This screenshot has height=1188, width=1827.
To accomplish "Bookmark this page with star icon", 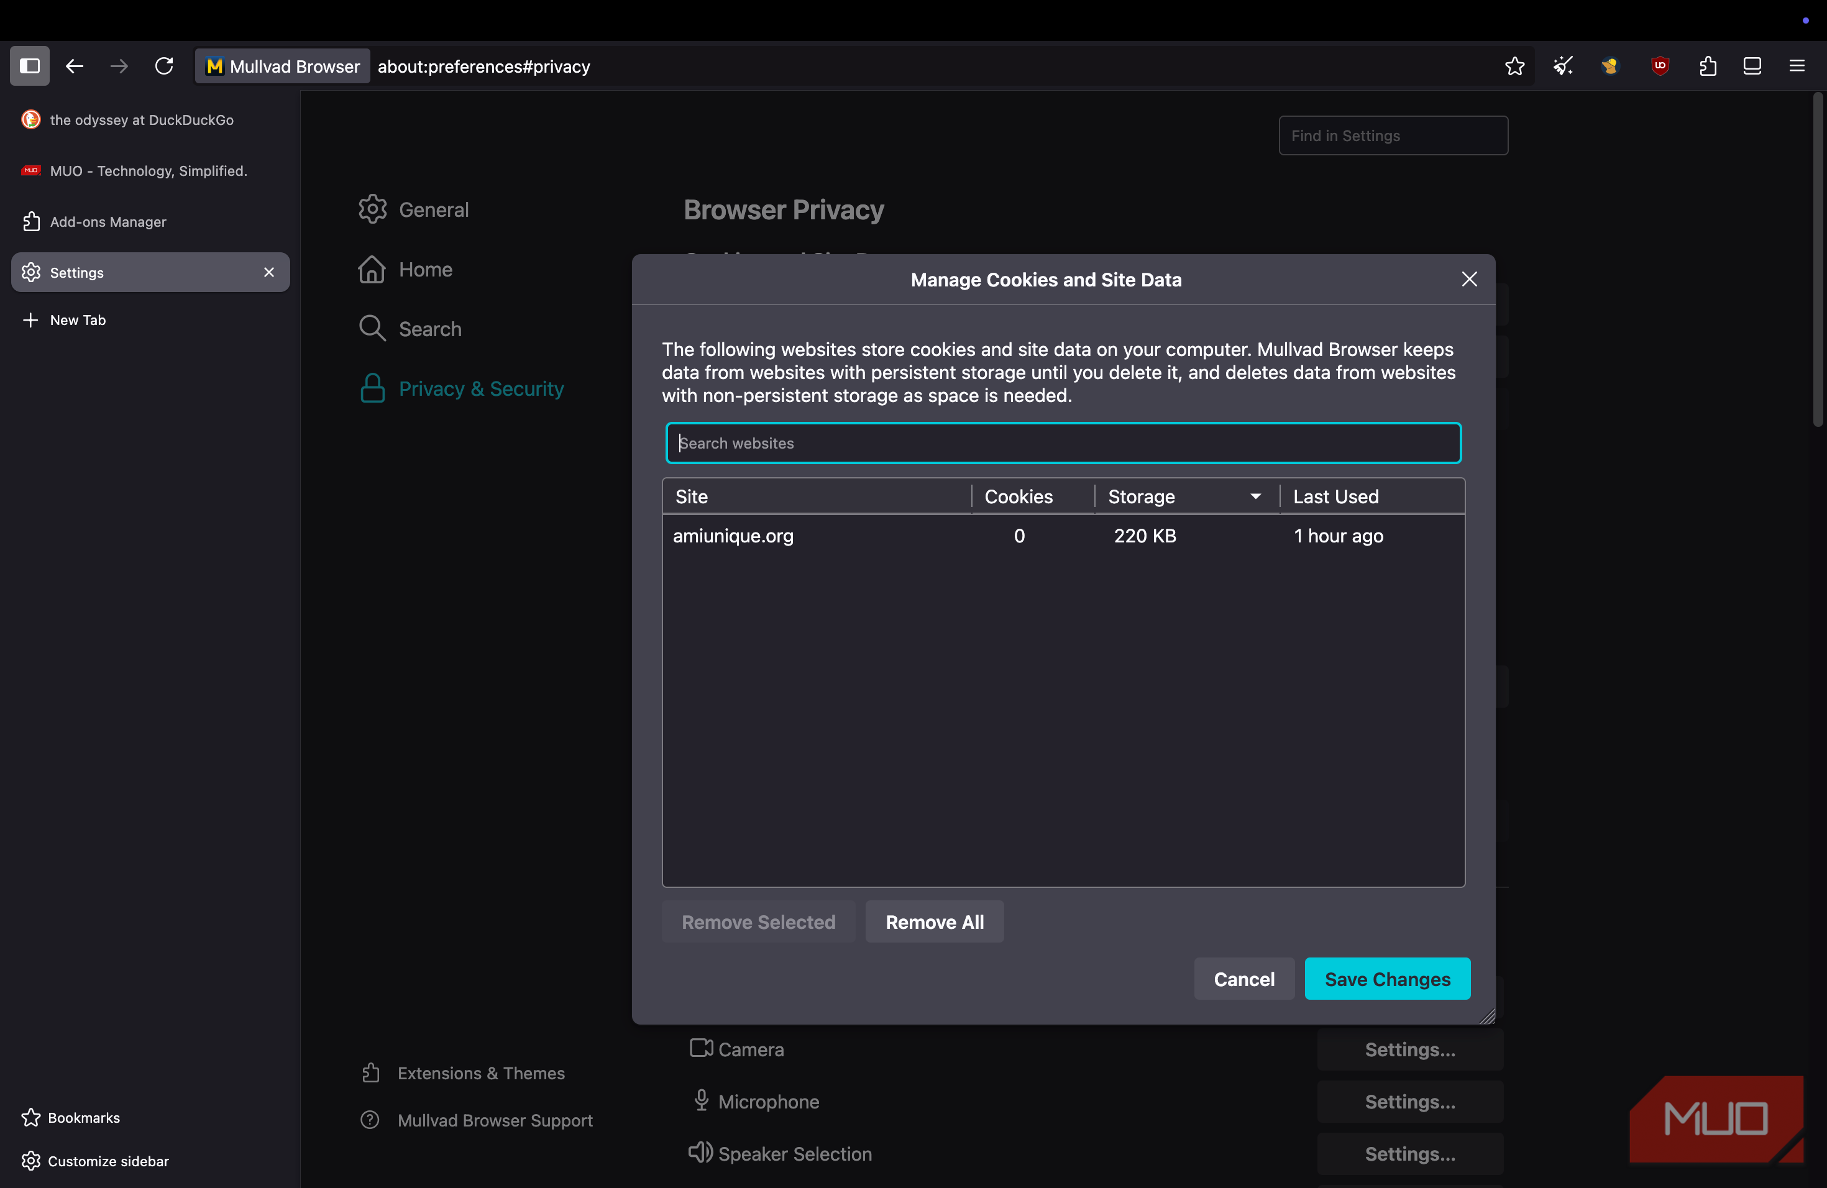I will pyautogui.click(x=1514, y=66).
